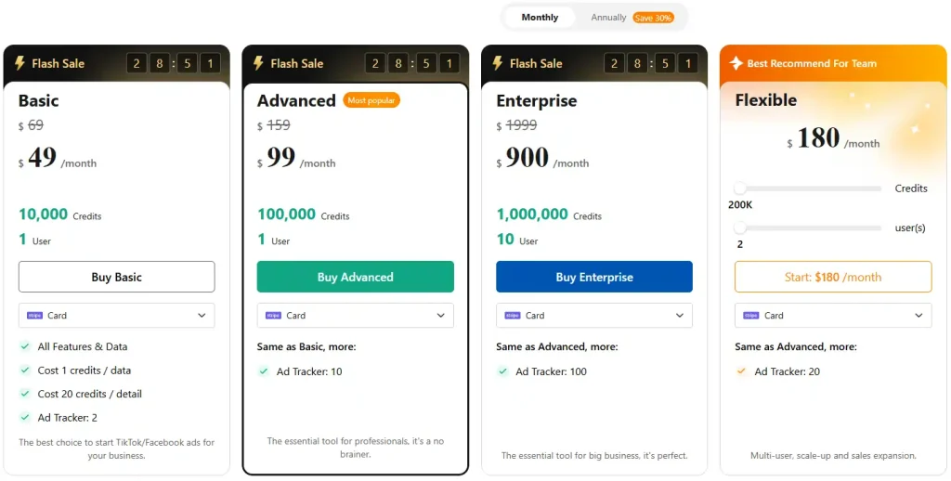Click the sparkle icon beside Best Recommend For Team
This screenshot has width=951, height=481.
point(736,63)
